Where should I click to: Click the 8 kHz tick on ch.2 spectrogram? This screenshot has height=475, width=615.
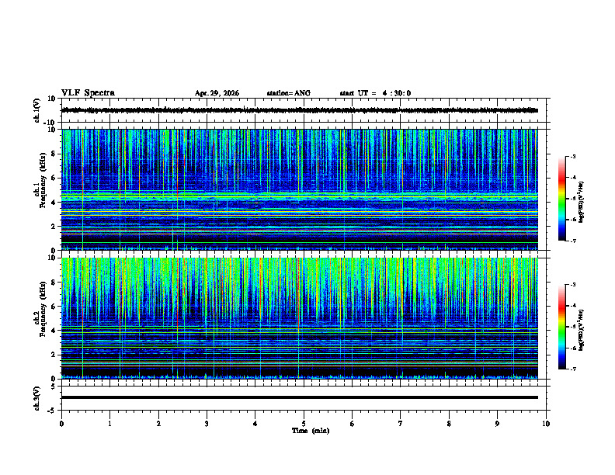point(54,283)
